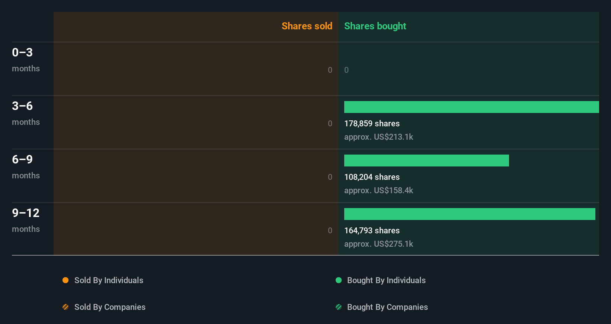The image size is (611, 324).
Task: Toggle the Sold By Companies legend label
Action: click(x=110, y=307)
